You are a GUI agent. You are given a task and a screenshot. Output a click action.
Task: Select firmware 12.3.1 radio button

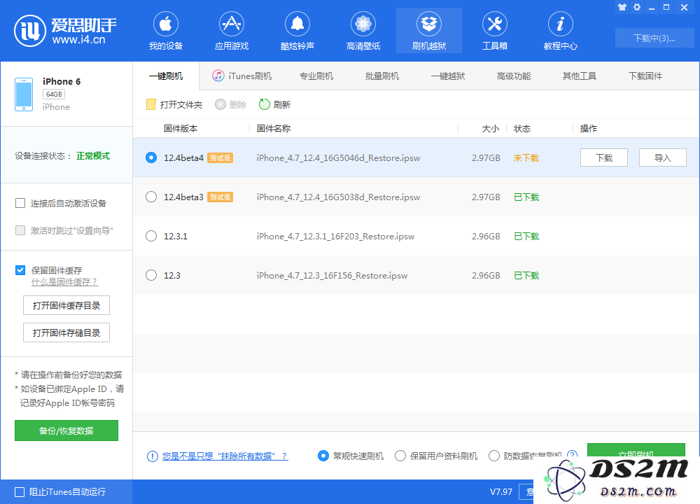point(151,236)
